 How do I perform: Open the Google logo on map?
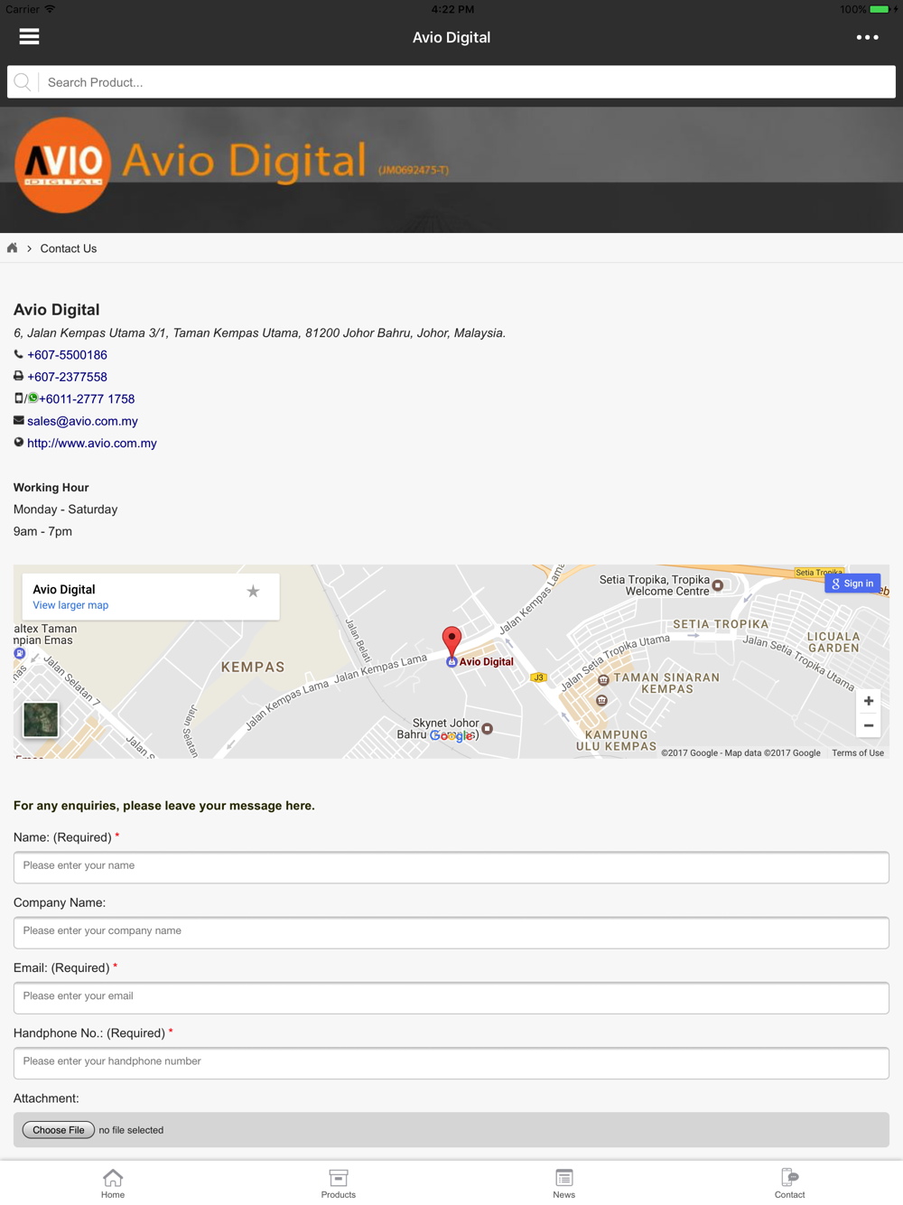click(x=452, y=736)
